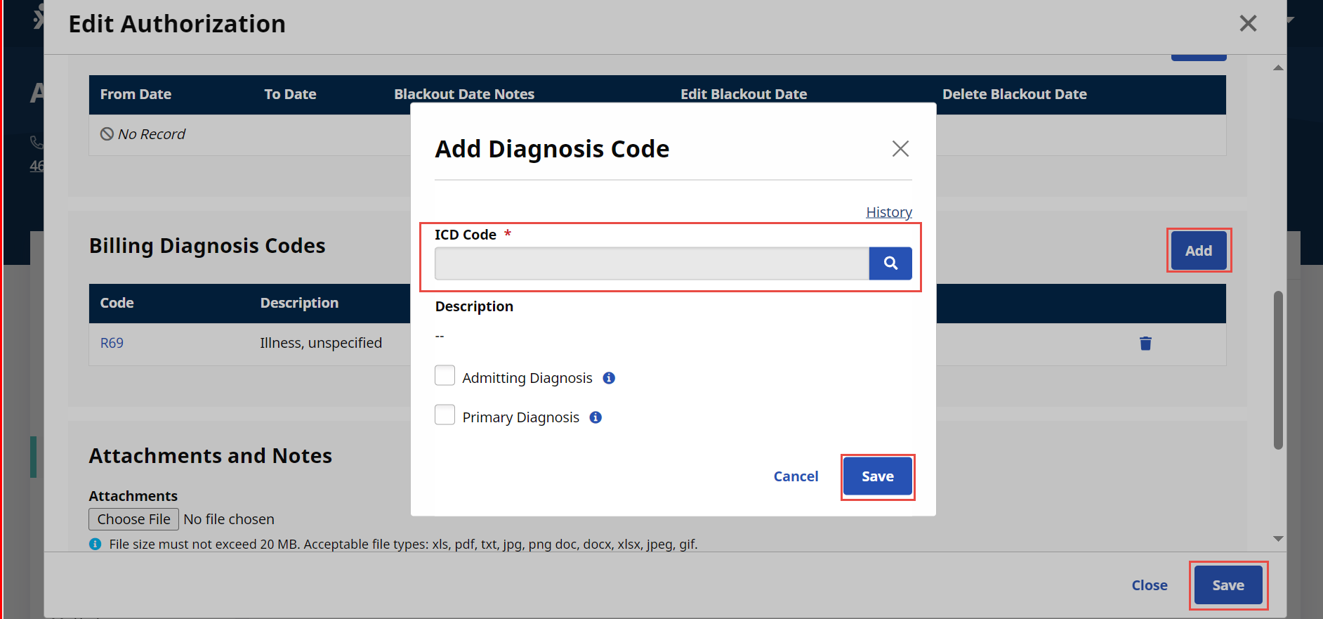Click the file size info icon
Screen dimensions: 1323x619
click(x=95, y=543)
